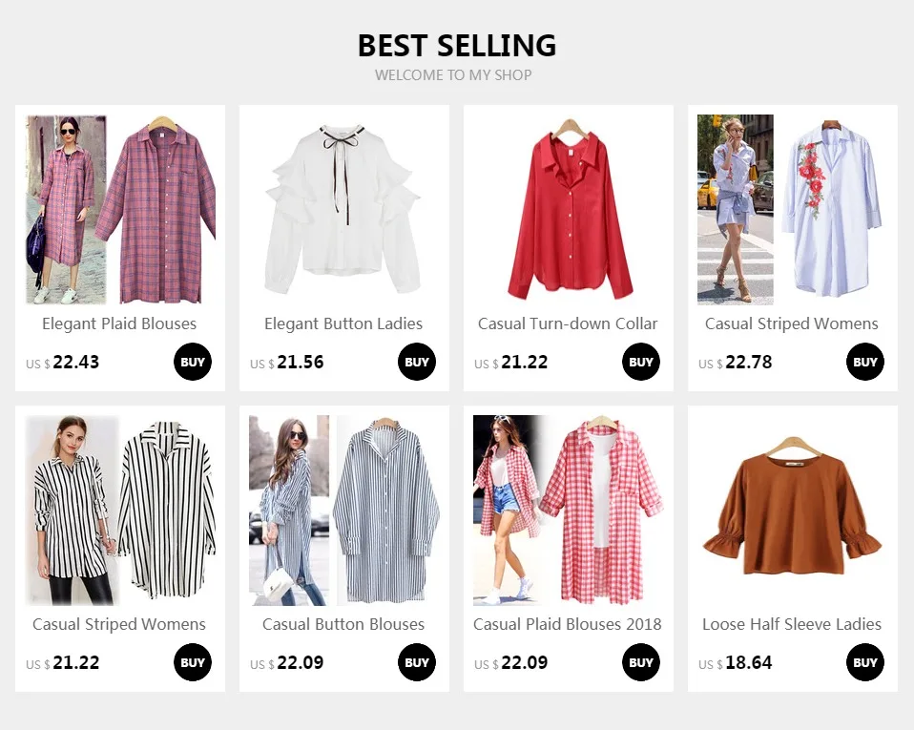The image size is (914, 730).
Task: Select the Casual Button Blouses title link
Action: 343,624
